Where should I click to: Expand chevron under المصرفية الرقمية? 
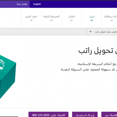(x=52, y=20)
